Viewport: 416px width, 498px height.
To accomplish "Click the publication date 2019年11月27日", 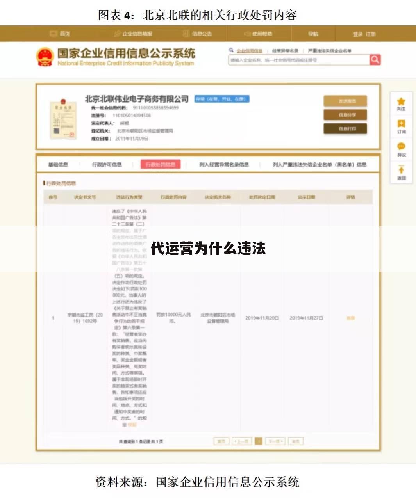I will pos(306,318).
